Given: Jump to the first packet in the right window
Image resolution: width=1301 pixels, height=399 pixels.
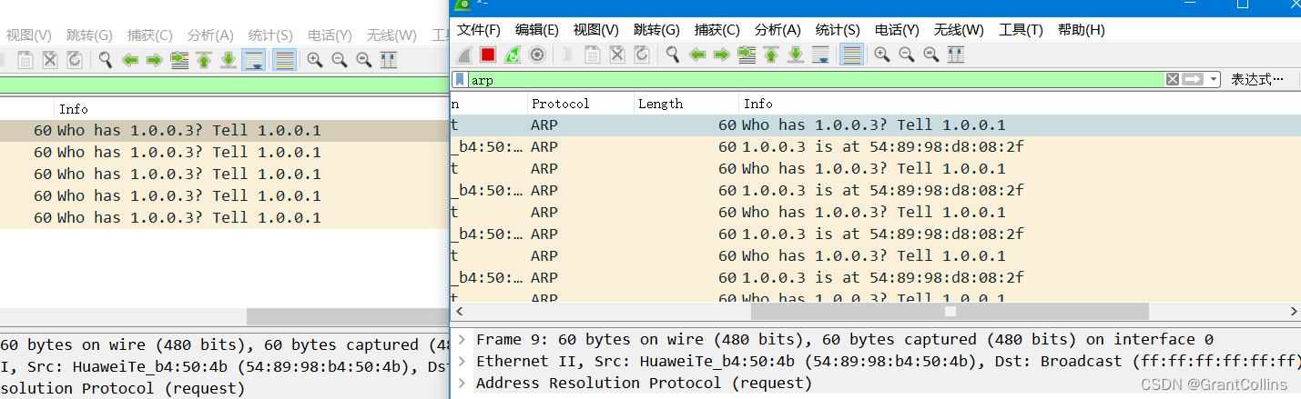Looking at the screenshot, I should [771, 55].
